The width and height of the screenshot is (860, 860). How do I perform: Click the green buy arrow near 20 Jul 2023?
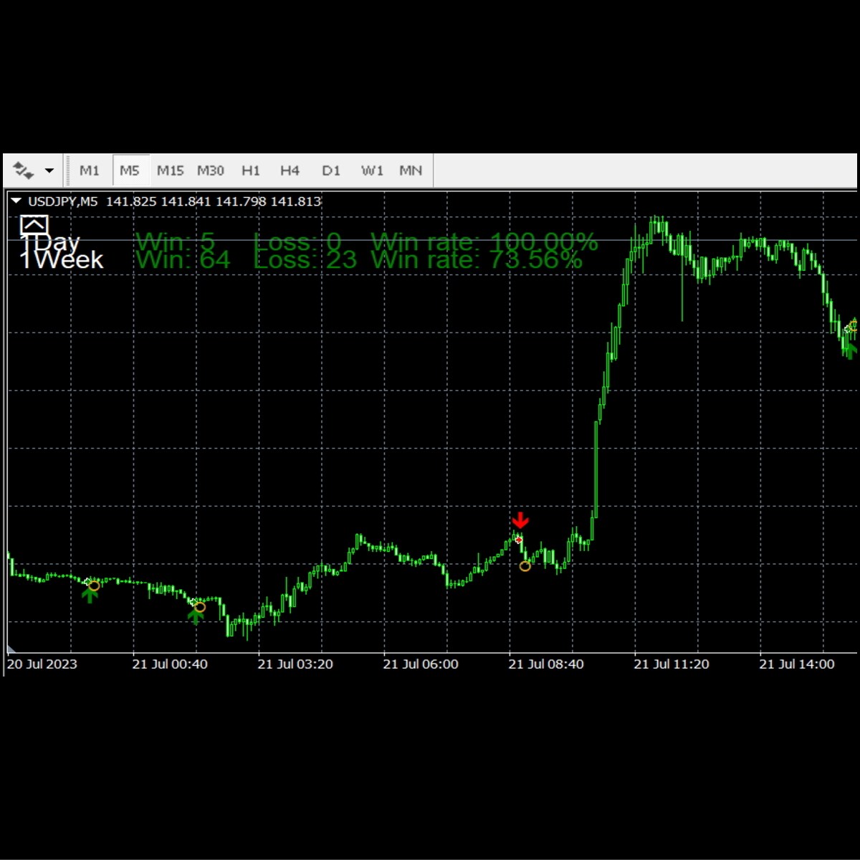[90, 595]
